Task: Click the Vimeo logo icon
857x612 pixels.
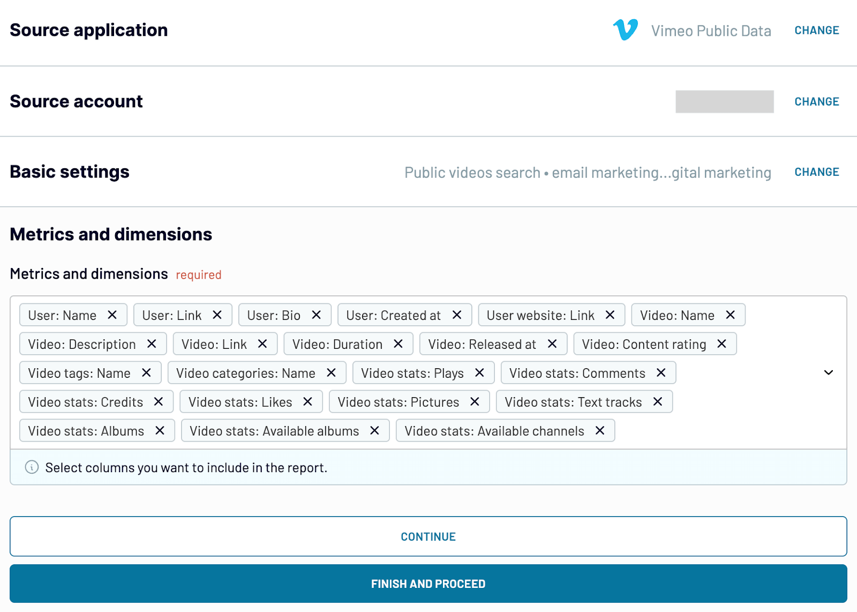Action: (x=626, y=29)
